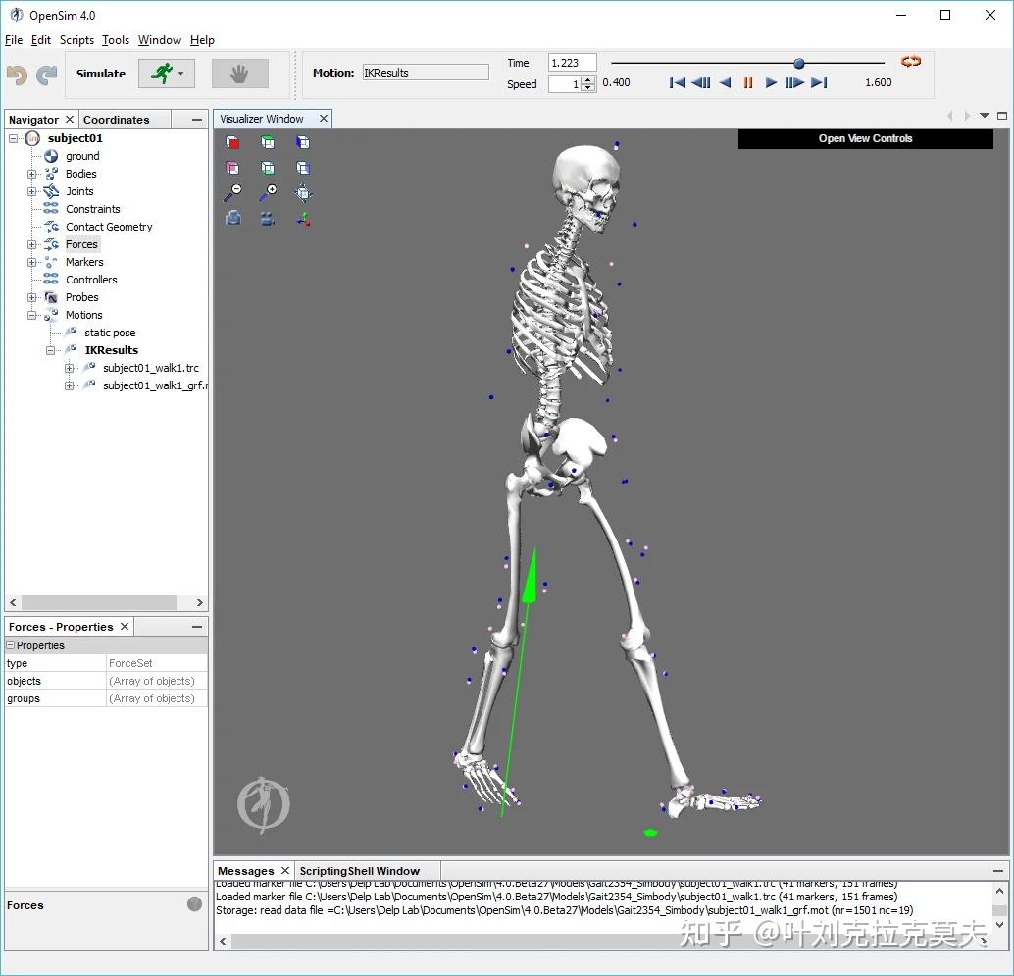Open the dropdown beside the running-man tool
Screen dimensions: 1014x976
coord(179,73)
